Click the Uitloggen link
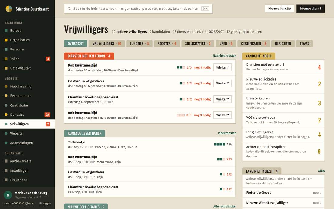Image resolution: width=334 pixels, height=209 pixels. (x=45, y=204)
